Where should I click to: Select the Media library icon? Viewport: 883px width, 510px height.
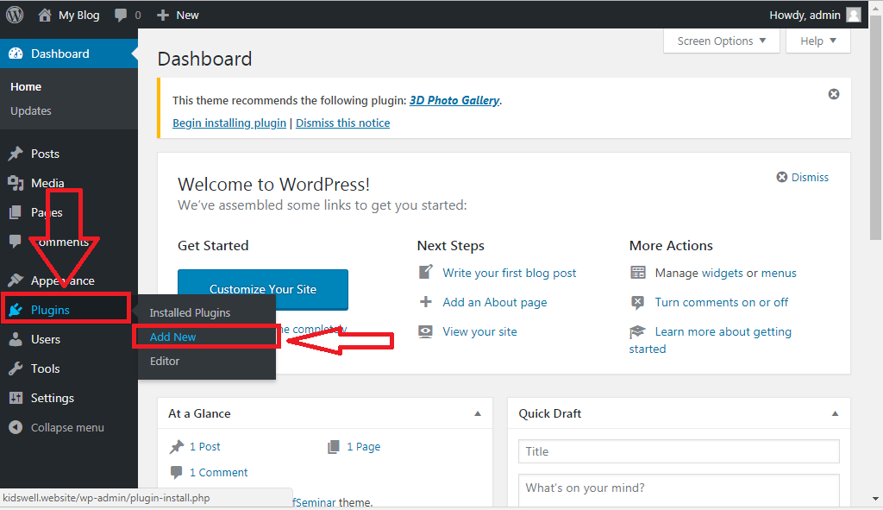tap(15, 182)
